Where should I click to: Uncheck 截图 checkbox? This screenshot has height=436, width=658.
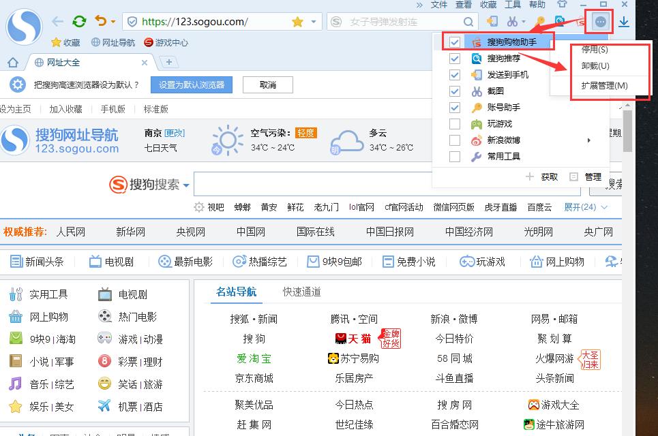click(455, 91)
